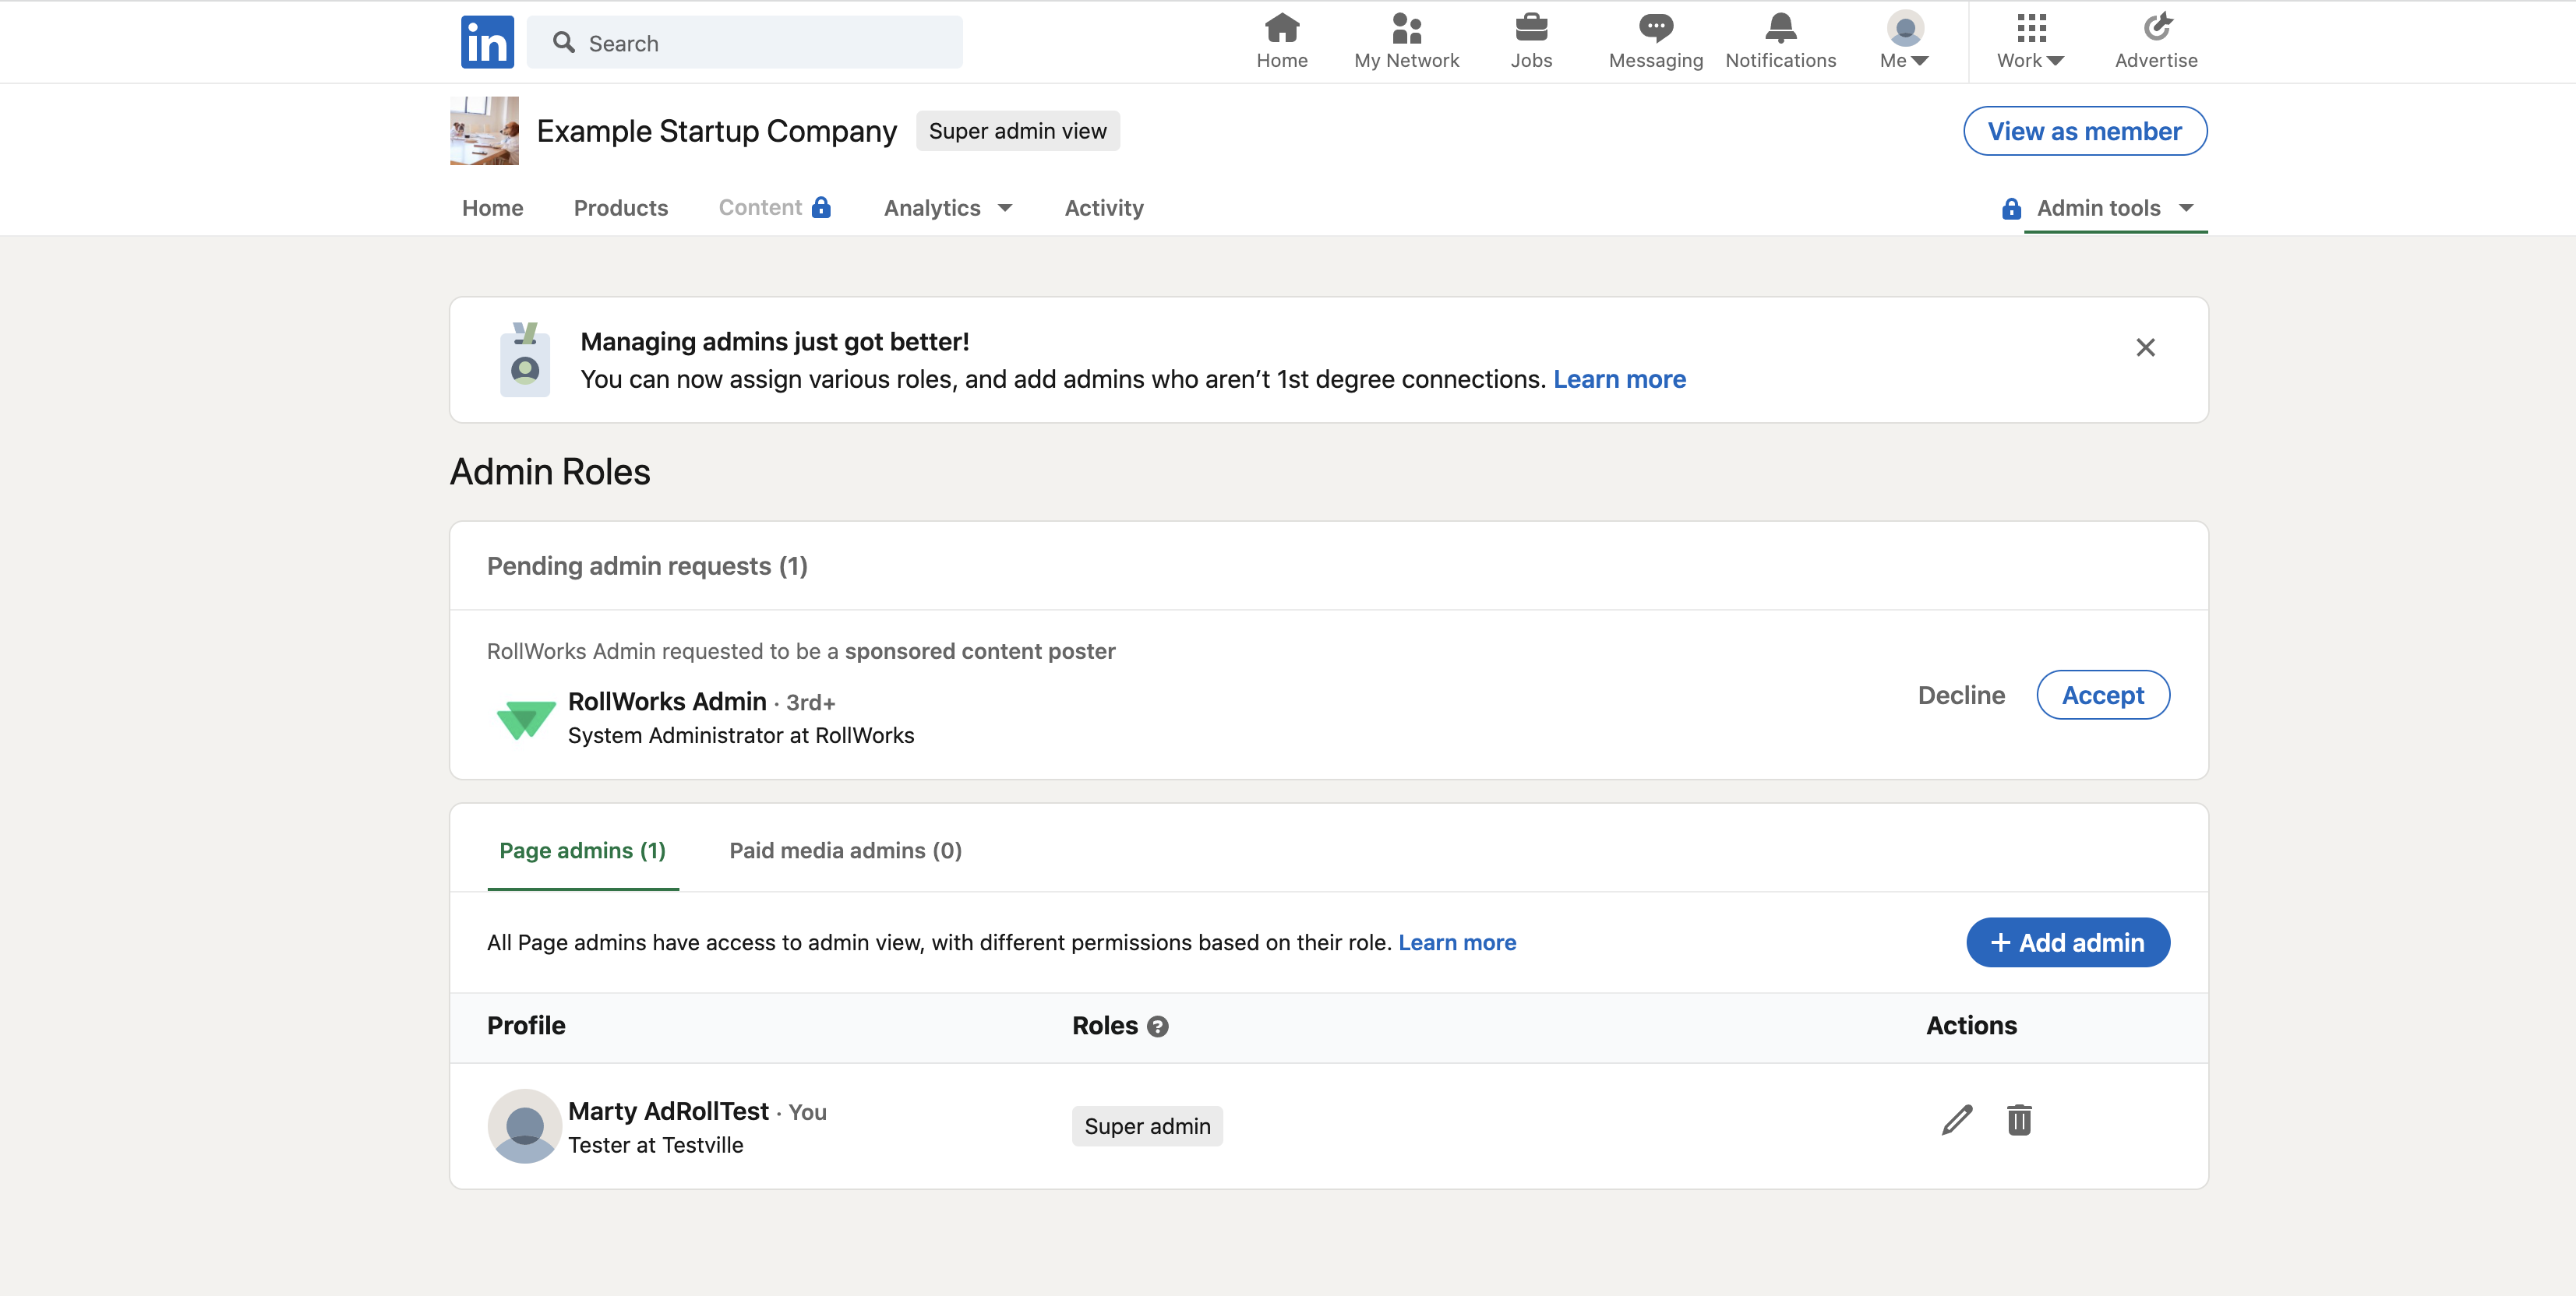Expand the Analytics dropdown
The image size is (2576, 1296).
(x=947, y=208)
